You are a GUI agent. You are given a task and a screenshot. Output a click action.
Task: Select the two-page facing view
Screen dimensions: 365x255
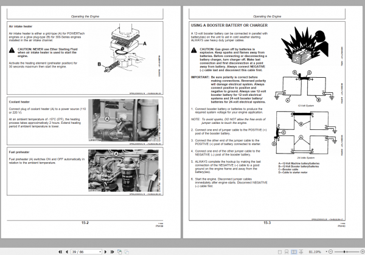tap(294, 252)
